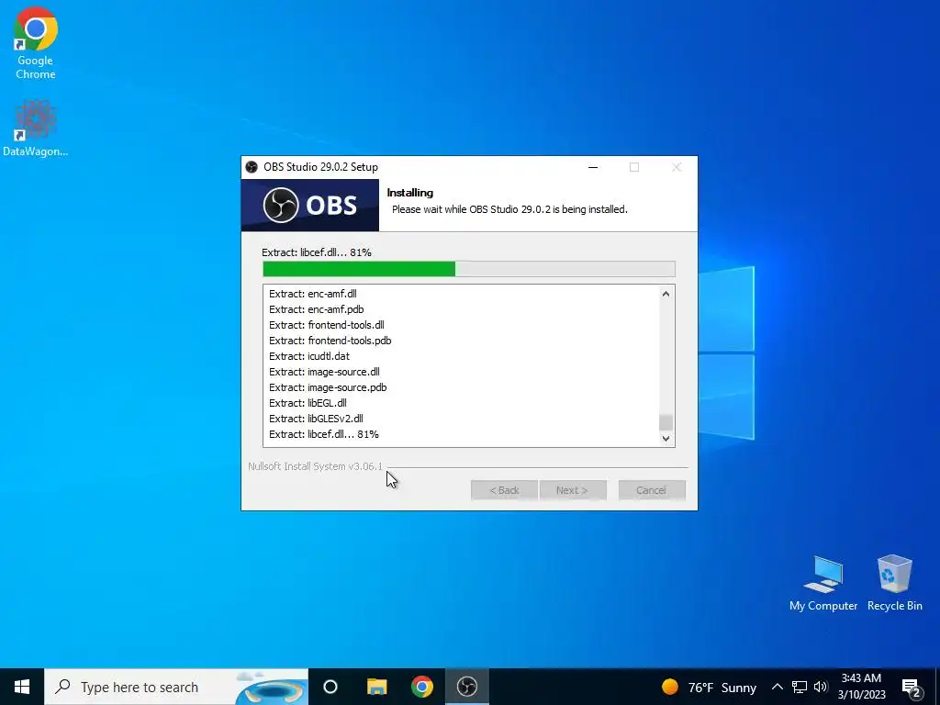This screenshot has height=705, width=940.
Task: Click the log list scroll down arrow
Action: pos(666,438)
